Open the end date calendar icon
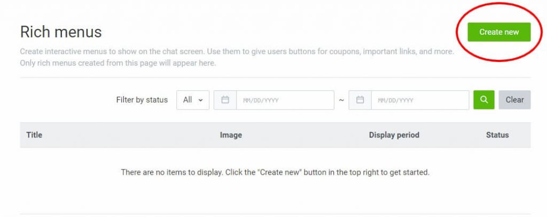Screen dimensions: 547x217 click(x=360, y=100)
